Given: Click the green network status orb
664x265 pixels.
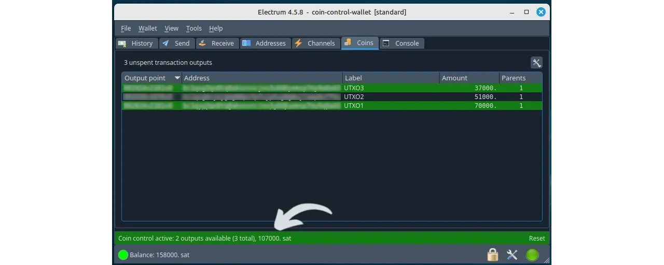Looking at the screenshot, I should [x=532, y=255].
